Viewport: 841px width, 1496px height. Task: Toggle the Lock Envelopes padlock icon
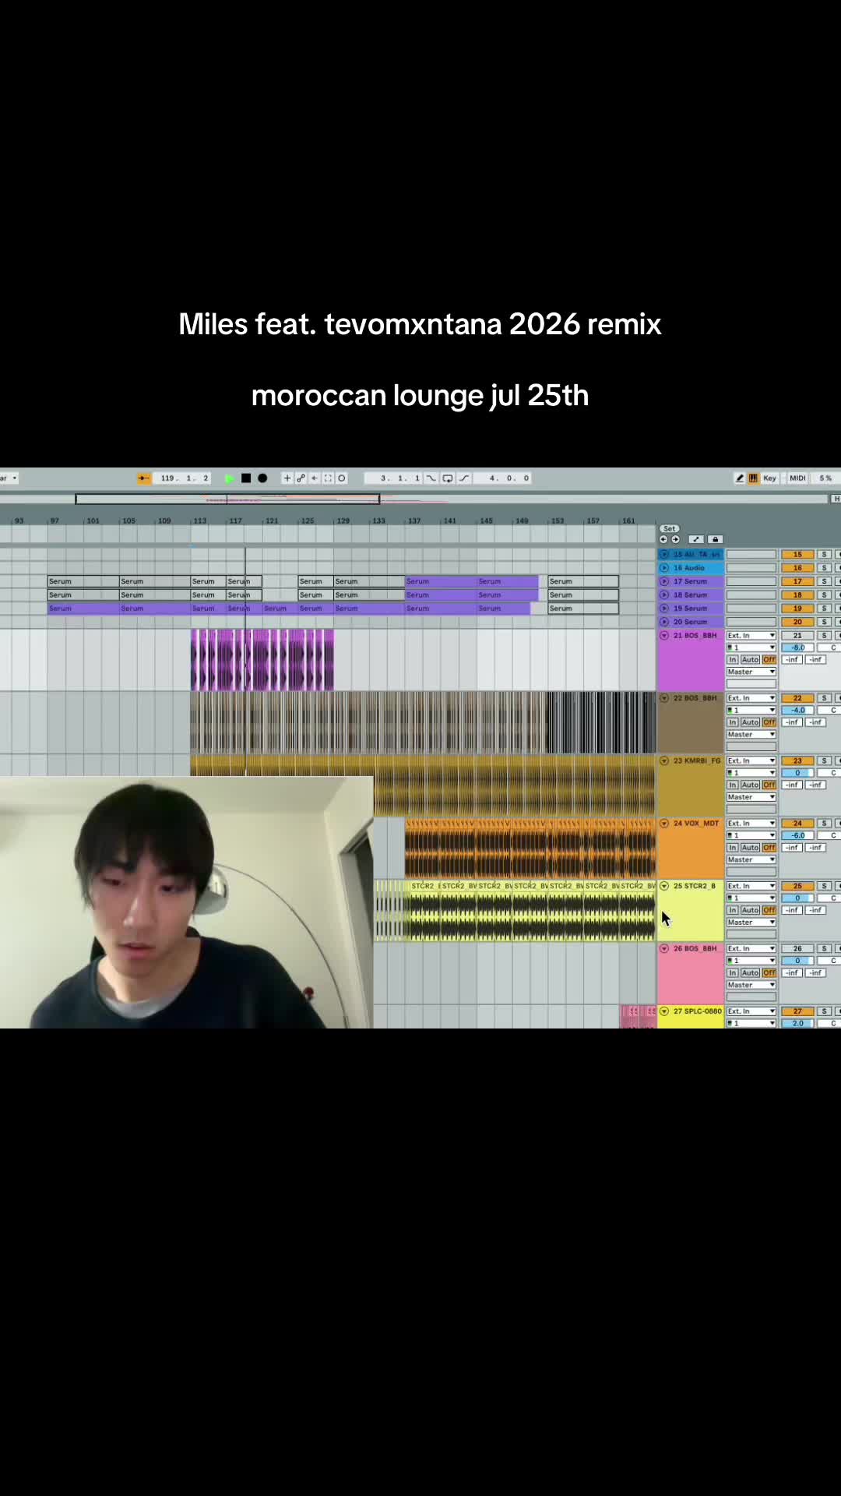[716, 539]
